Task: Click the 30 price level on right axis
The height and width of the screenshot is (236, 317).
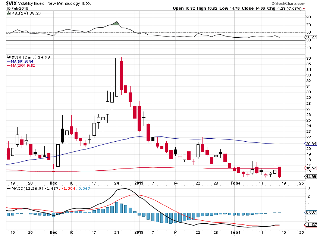Action: (309, 92)
